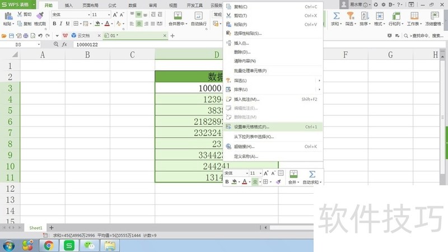
Task: Choose Hyperlink (超链接) in context menu
Action: [x=273, y=146]
